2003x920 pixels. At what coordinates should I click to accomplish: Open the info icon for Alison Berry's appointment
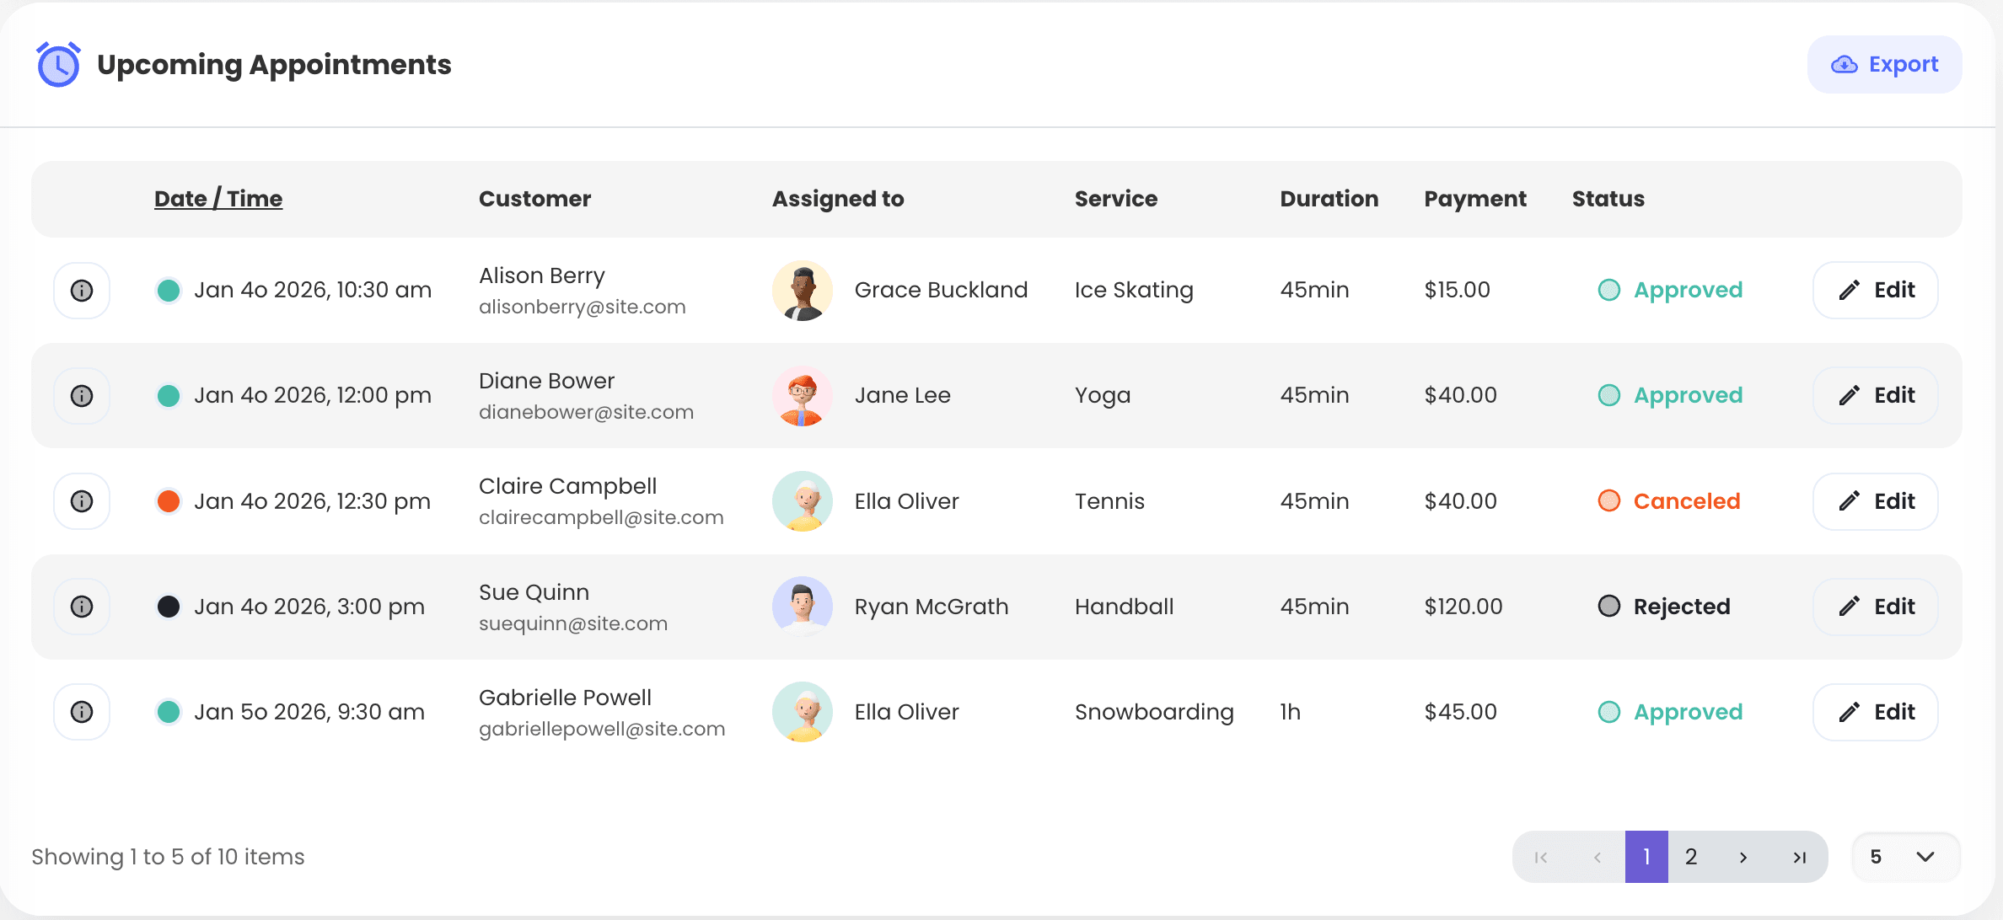coord(81,290)
